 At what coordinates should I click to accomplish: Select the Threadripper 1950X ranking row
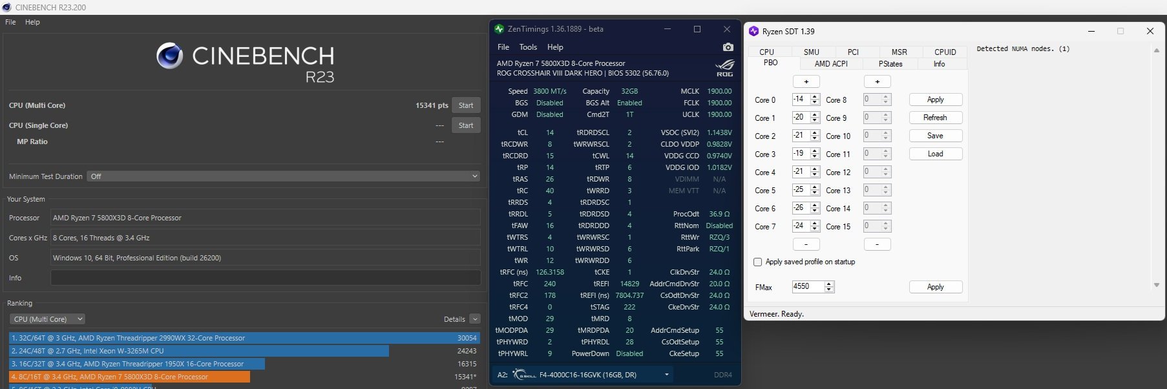[244, 364]
